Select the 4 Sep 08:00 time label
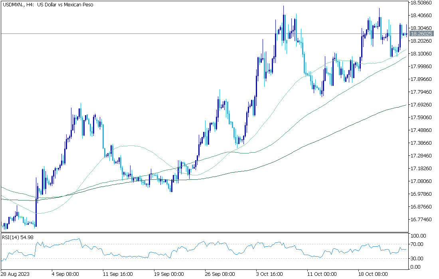This screenshot has width=439, height=279. (65, 274)
